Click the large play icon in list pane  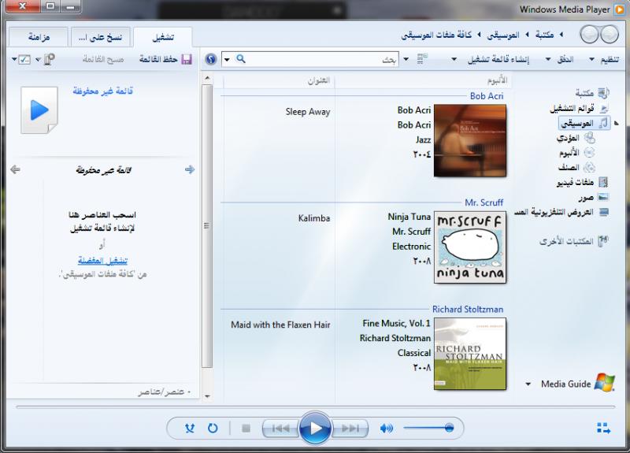(x=39, y=110)
